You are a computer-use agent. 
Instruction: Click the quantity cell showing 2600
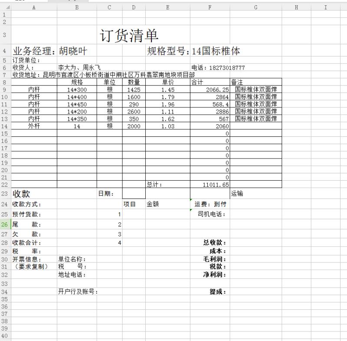[134, 112]
